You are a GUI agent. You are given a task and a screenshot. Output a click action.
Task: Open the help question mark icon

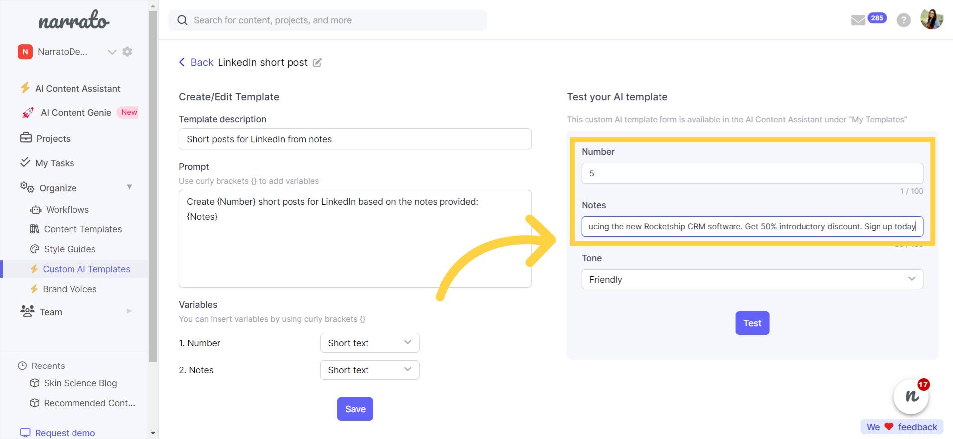pyautogui.click(x=903, y=20)
